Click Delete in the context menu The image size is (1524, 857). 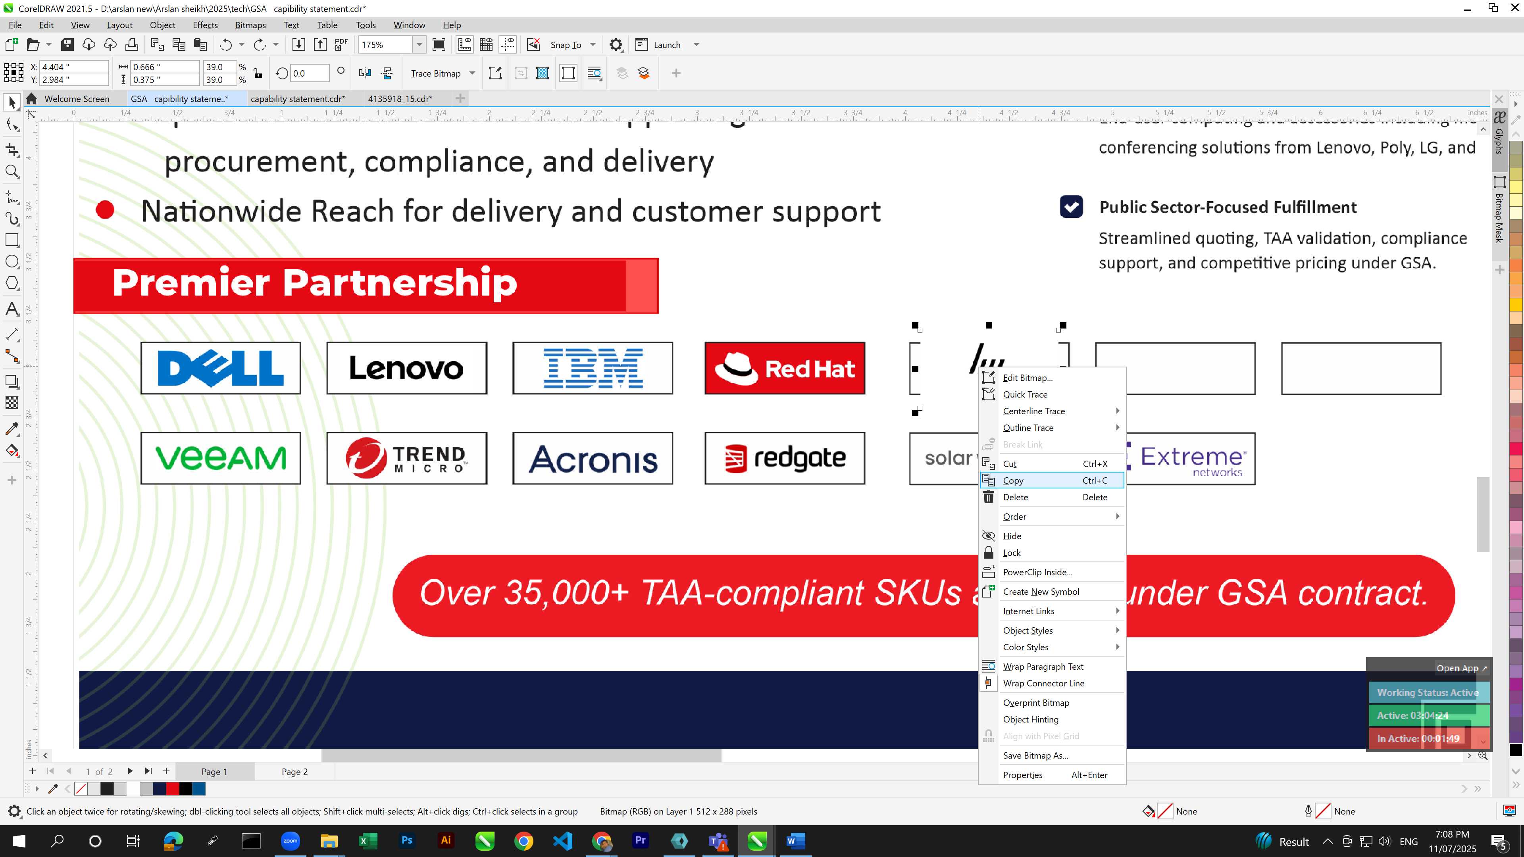1051,498
